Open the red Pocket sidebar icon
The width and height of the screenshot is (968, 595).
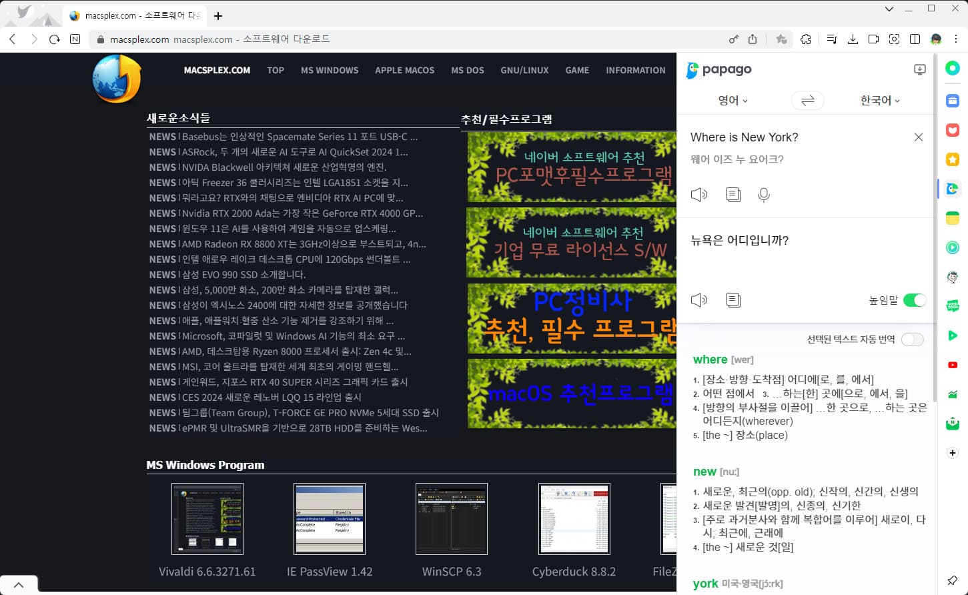pos(953,130)
